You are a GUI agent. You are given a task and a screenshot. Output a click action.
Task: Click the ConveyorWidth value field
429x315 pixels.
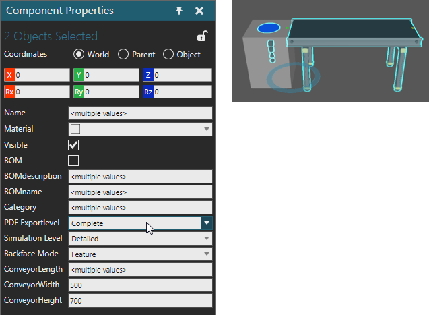point(140,285)
